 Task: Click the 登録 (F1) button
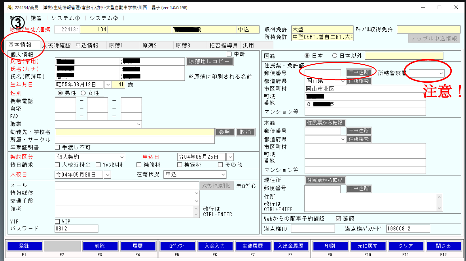click(x=24, y=246)
